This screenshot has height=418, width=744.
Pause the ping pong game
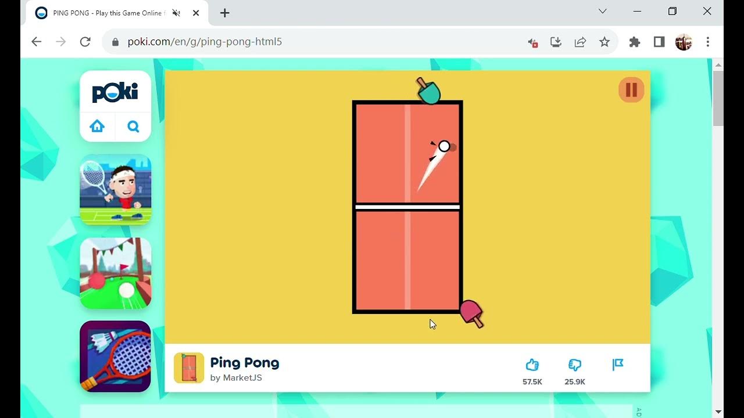tap(631, 90)
